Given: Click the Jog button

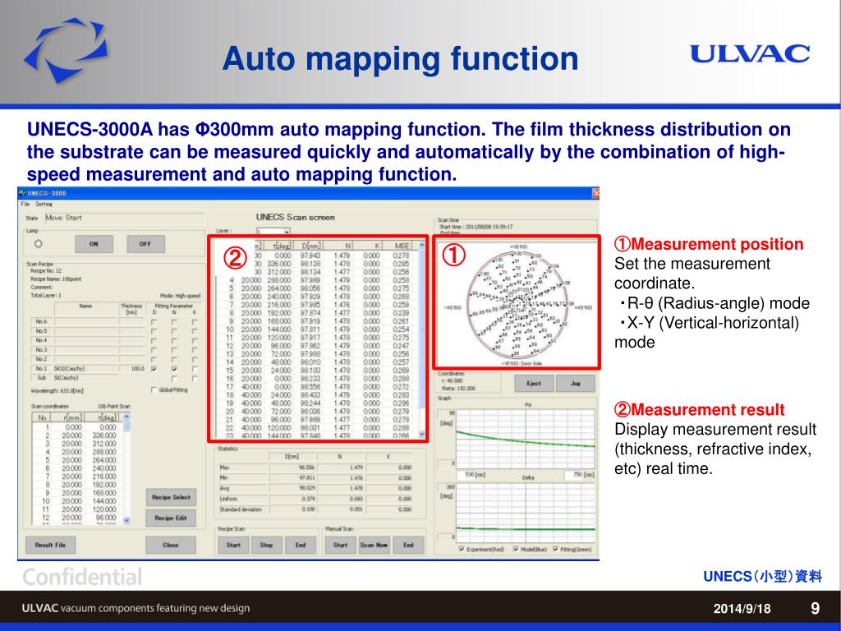Looking at the screenshot, I should (x=576, y=384).
